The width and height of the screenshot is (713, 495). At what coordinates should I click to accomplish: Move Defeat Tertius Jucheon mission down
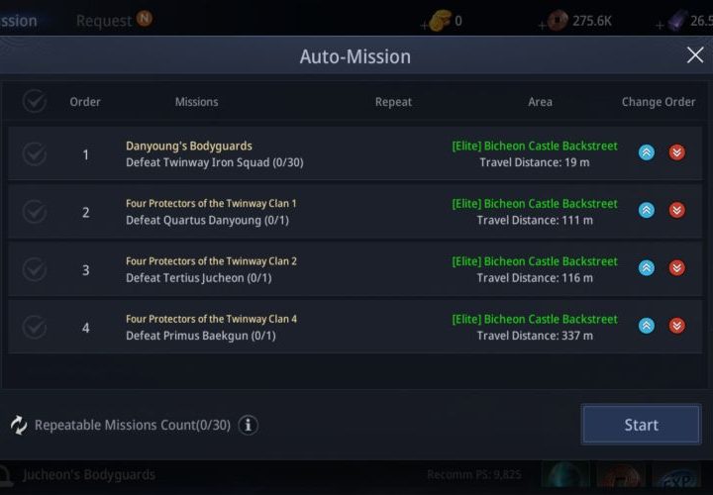click(677, 268)
